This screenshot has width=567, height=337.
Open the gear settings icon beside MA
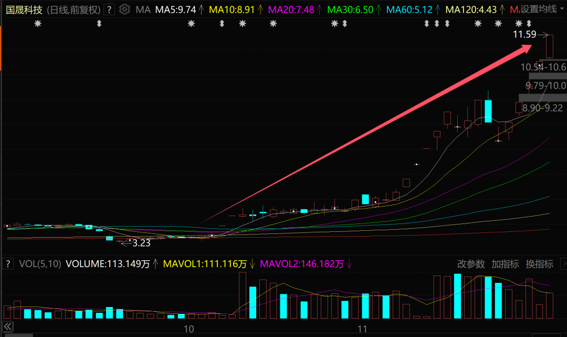(x=124, y=9)
